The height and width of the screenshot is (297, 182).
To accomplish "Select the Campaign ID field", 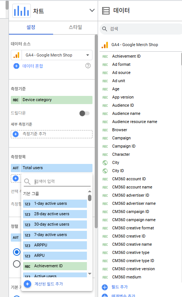I will pyautogui.click(x=124, y=146).
